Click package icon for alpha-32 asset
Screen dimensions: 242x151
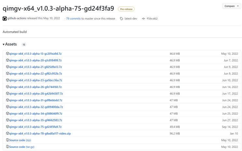(7, 107)
